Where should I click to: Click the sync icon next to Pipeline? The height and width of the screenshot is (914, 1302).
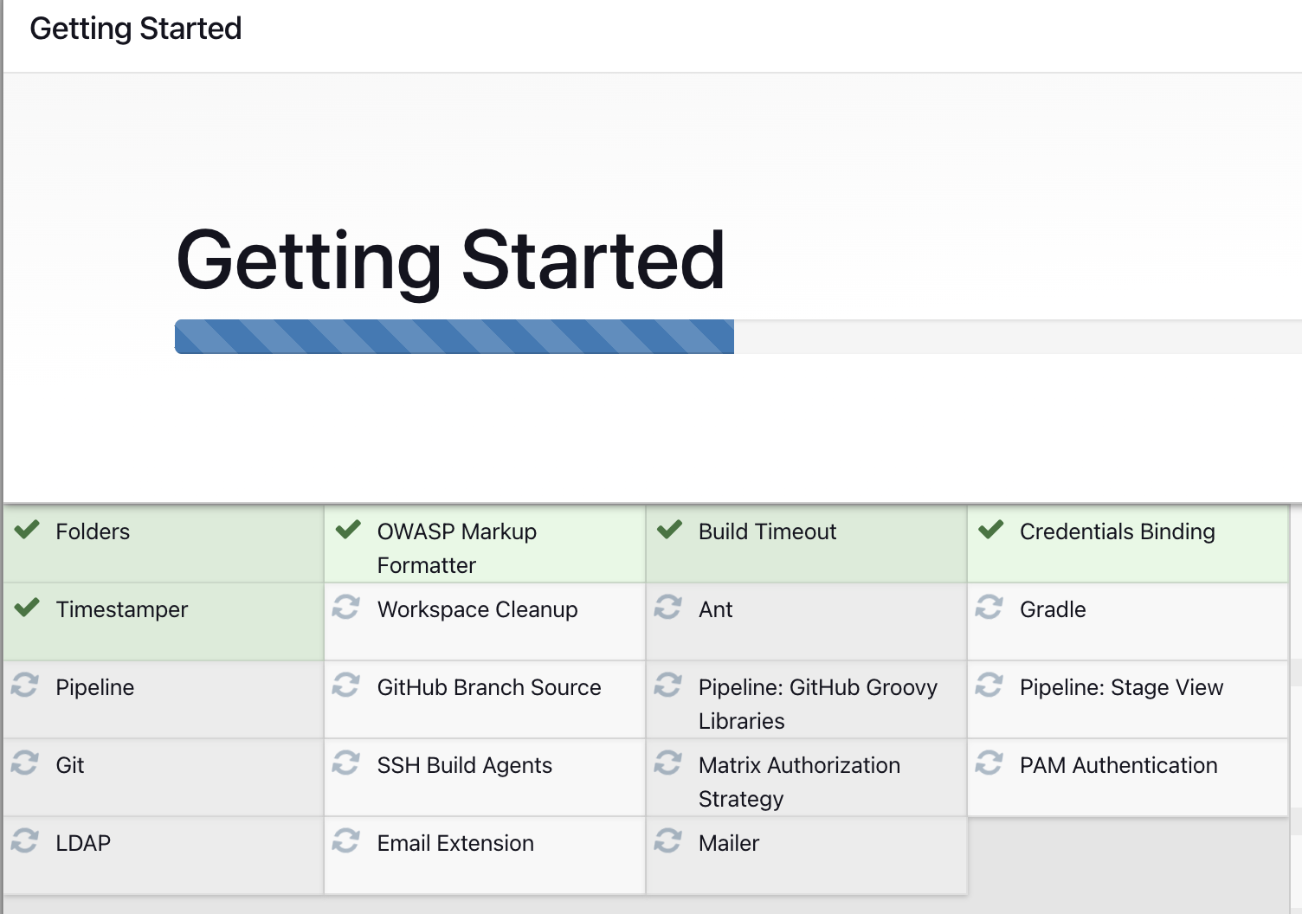click(25, 685)
